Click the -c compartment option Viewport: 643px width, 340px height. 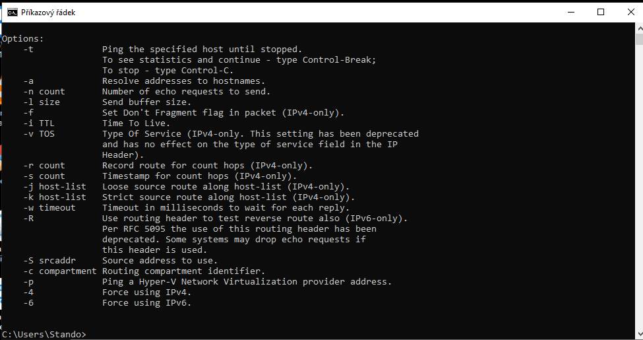point(60,271)
